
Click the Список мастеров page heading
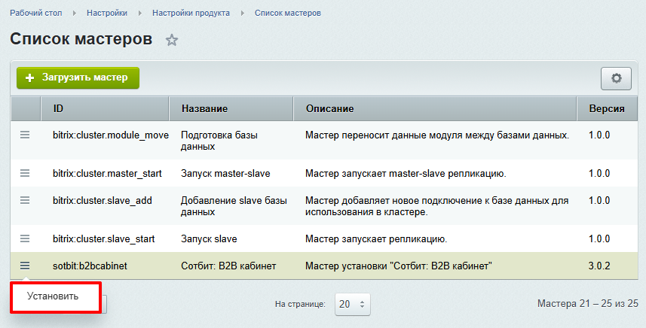point(81,39)
